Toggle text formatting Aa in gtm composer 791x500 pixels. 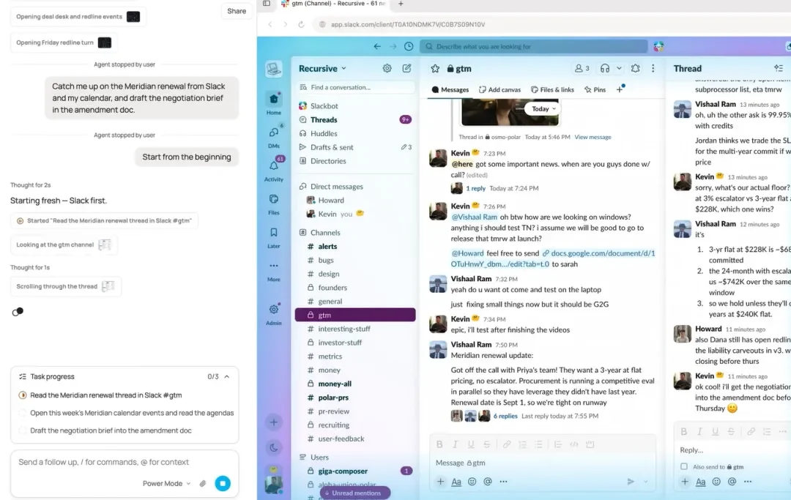(x=456, y=482)
